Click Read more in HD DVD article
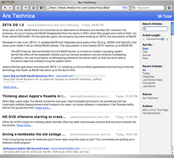 (x=24, y=125)
